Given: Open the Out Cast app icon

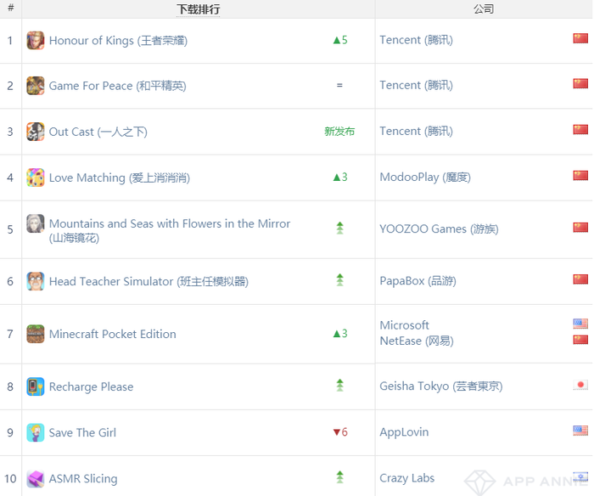Looking at the screenshot, I should tap(36, 132).
